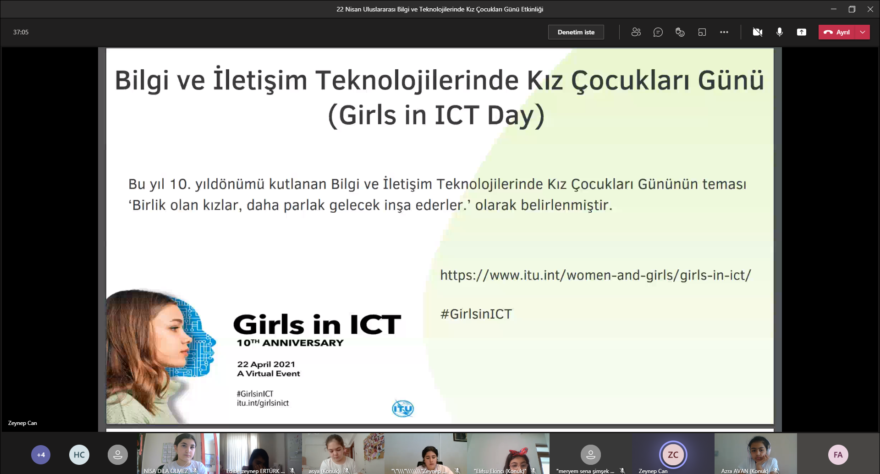This screenshot has width=880, height=474.
Task: Click the 37:05 meeting timer
Action: coord(21,32)
